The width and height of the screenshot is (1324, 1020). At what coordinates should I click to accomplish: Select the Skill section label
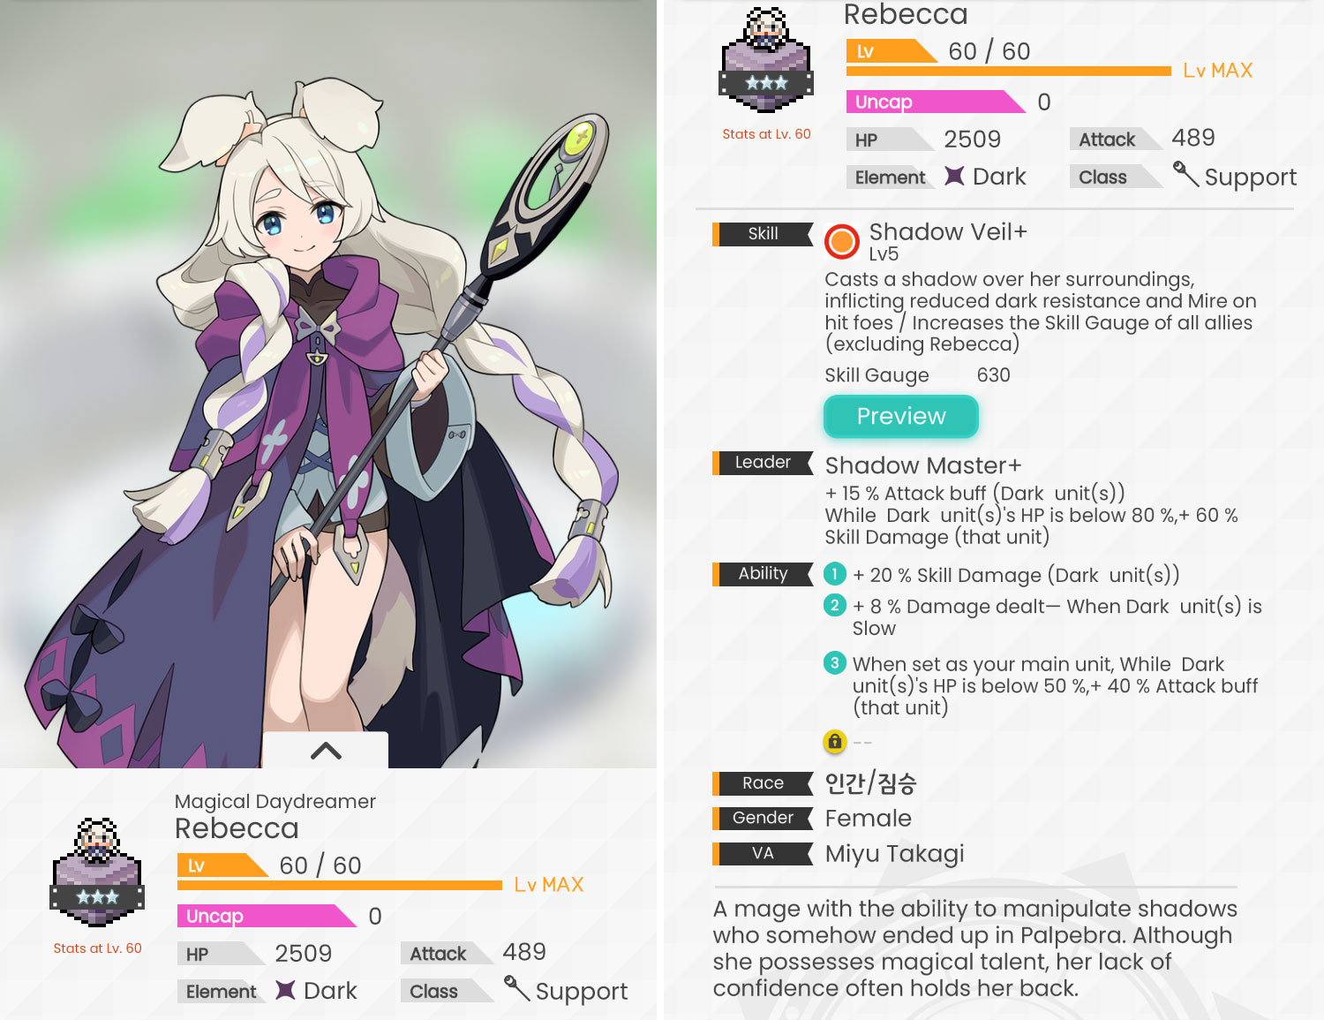[x=763, y=234]
